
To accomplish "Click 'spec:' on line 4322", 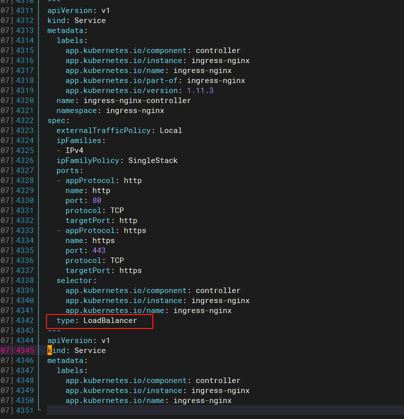I will click(58, 120).
